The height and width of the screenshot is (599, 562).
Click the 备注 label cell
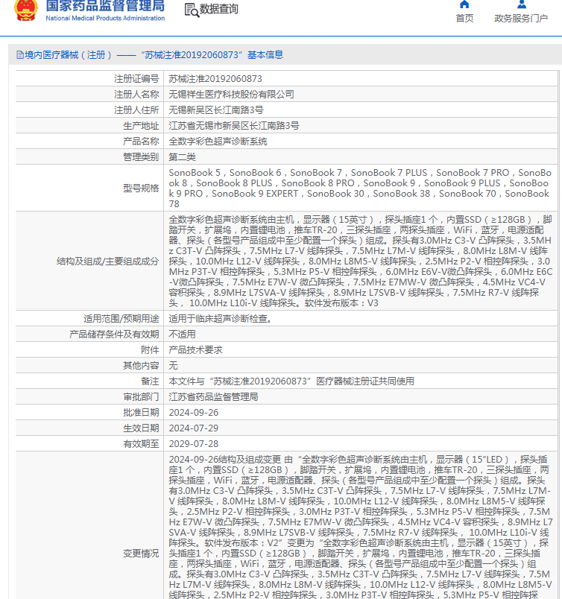[89, 381]
